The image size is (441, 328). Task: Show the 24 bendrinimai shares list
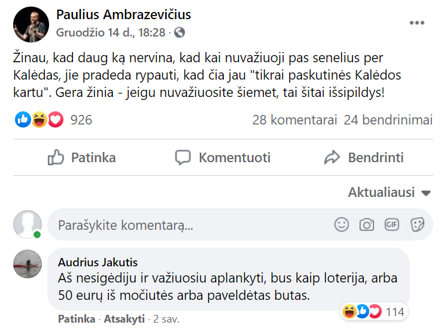tap(388, 120)
